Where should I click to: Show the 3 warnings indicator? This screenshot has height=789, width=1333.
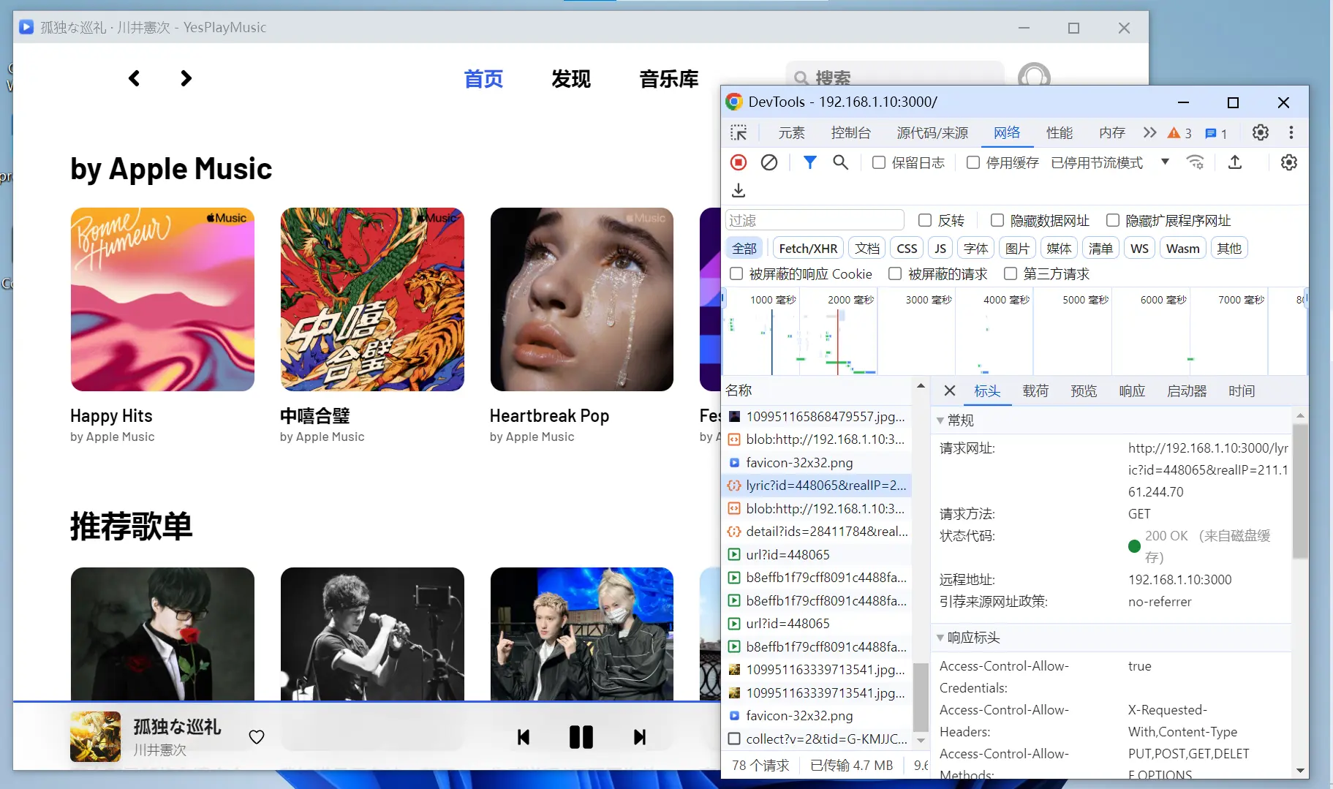[x=1179, y=133]
